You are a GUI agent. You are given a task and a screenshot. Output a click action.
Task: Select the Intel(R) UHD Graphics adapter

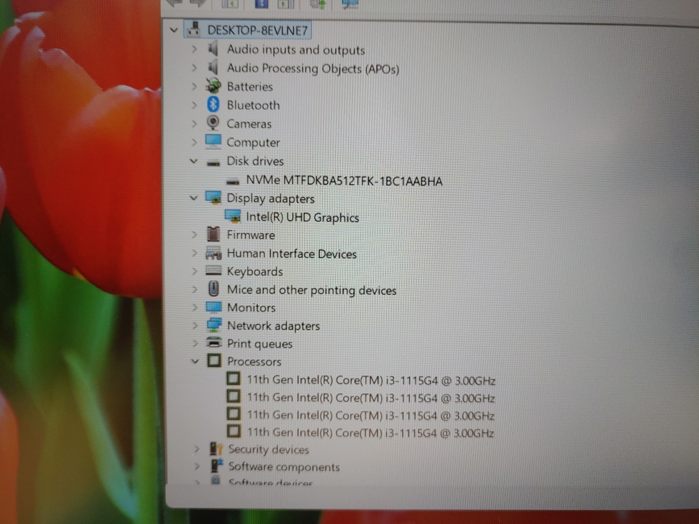tap(302, 217)
